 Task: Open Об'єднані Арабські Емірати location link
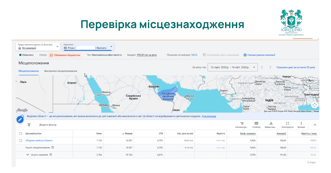click(x=39, y=140)
